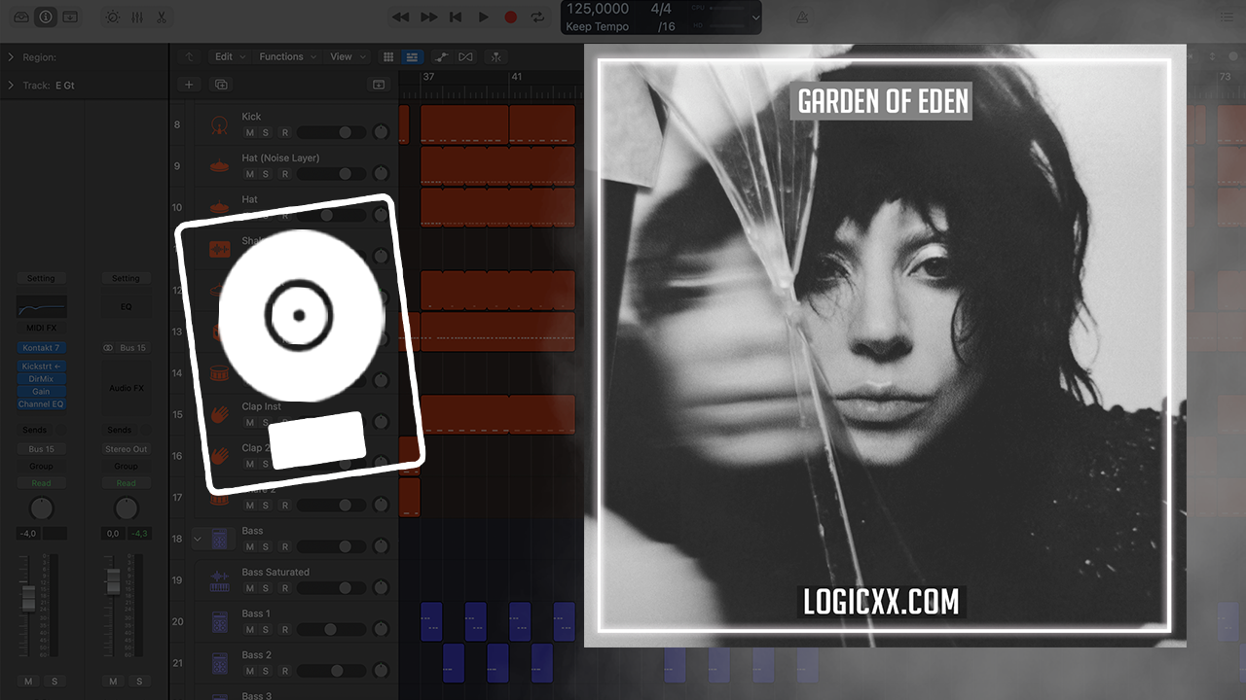Expand the Region inspector section
1246x700 pixels.
(11, 57)
